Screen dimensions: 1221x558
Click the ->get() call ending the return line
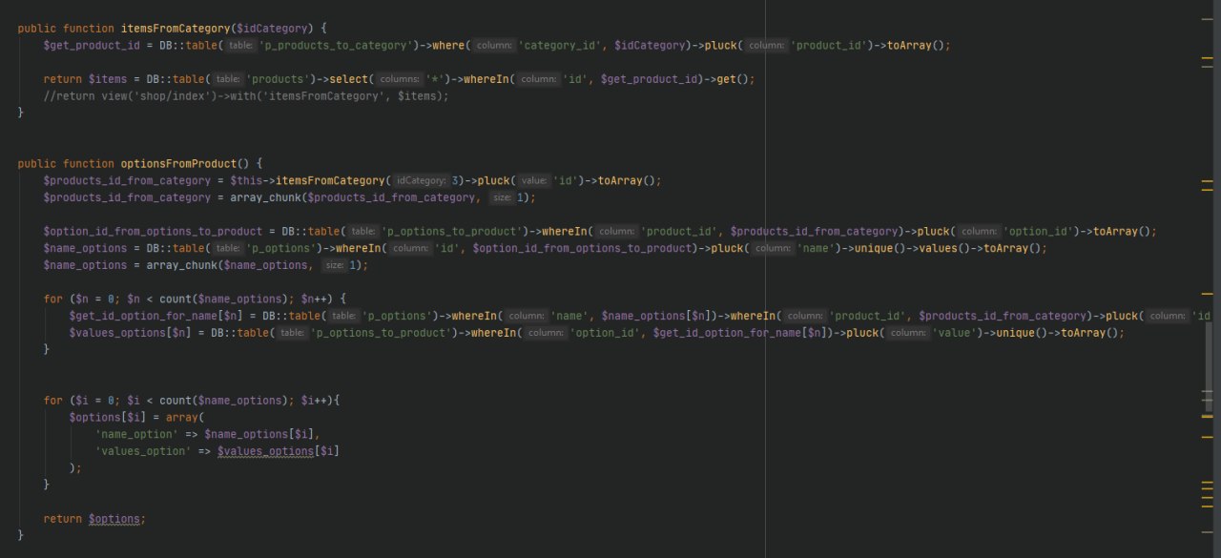(732, 79)
